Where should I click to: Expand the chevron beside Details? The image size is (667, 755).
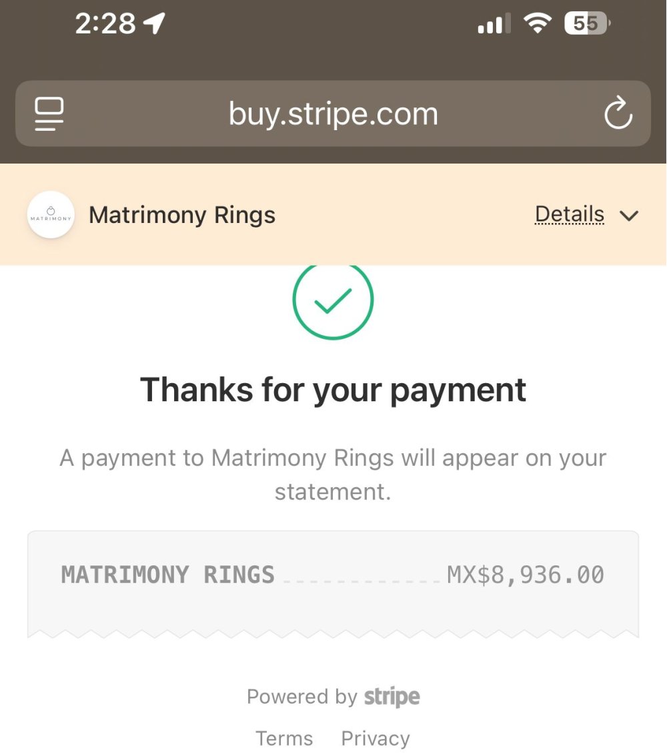[628, 216]
